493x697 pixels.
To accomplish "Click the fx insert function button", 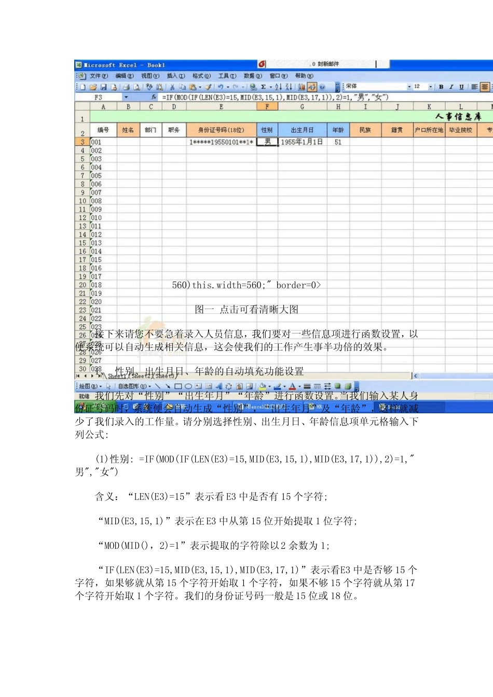I will 154,97.
